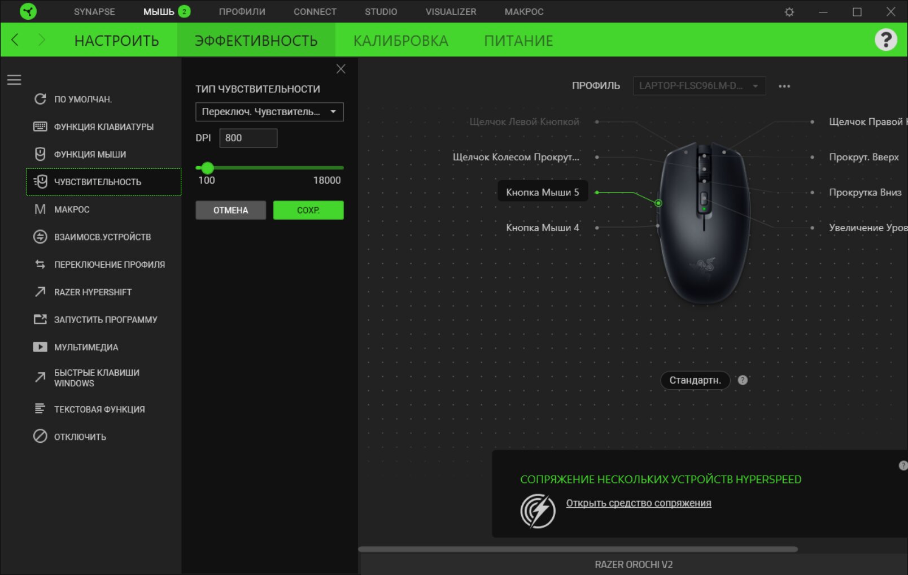Switch to the ПРОФИЛИ tab
The width and height of the screenshot is (908, 575).
click(x=242, y=12)
